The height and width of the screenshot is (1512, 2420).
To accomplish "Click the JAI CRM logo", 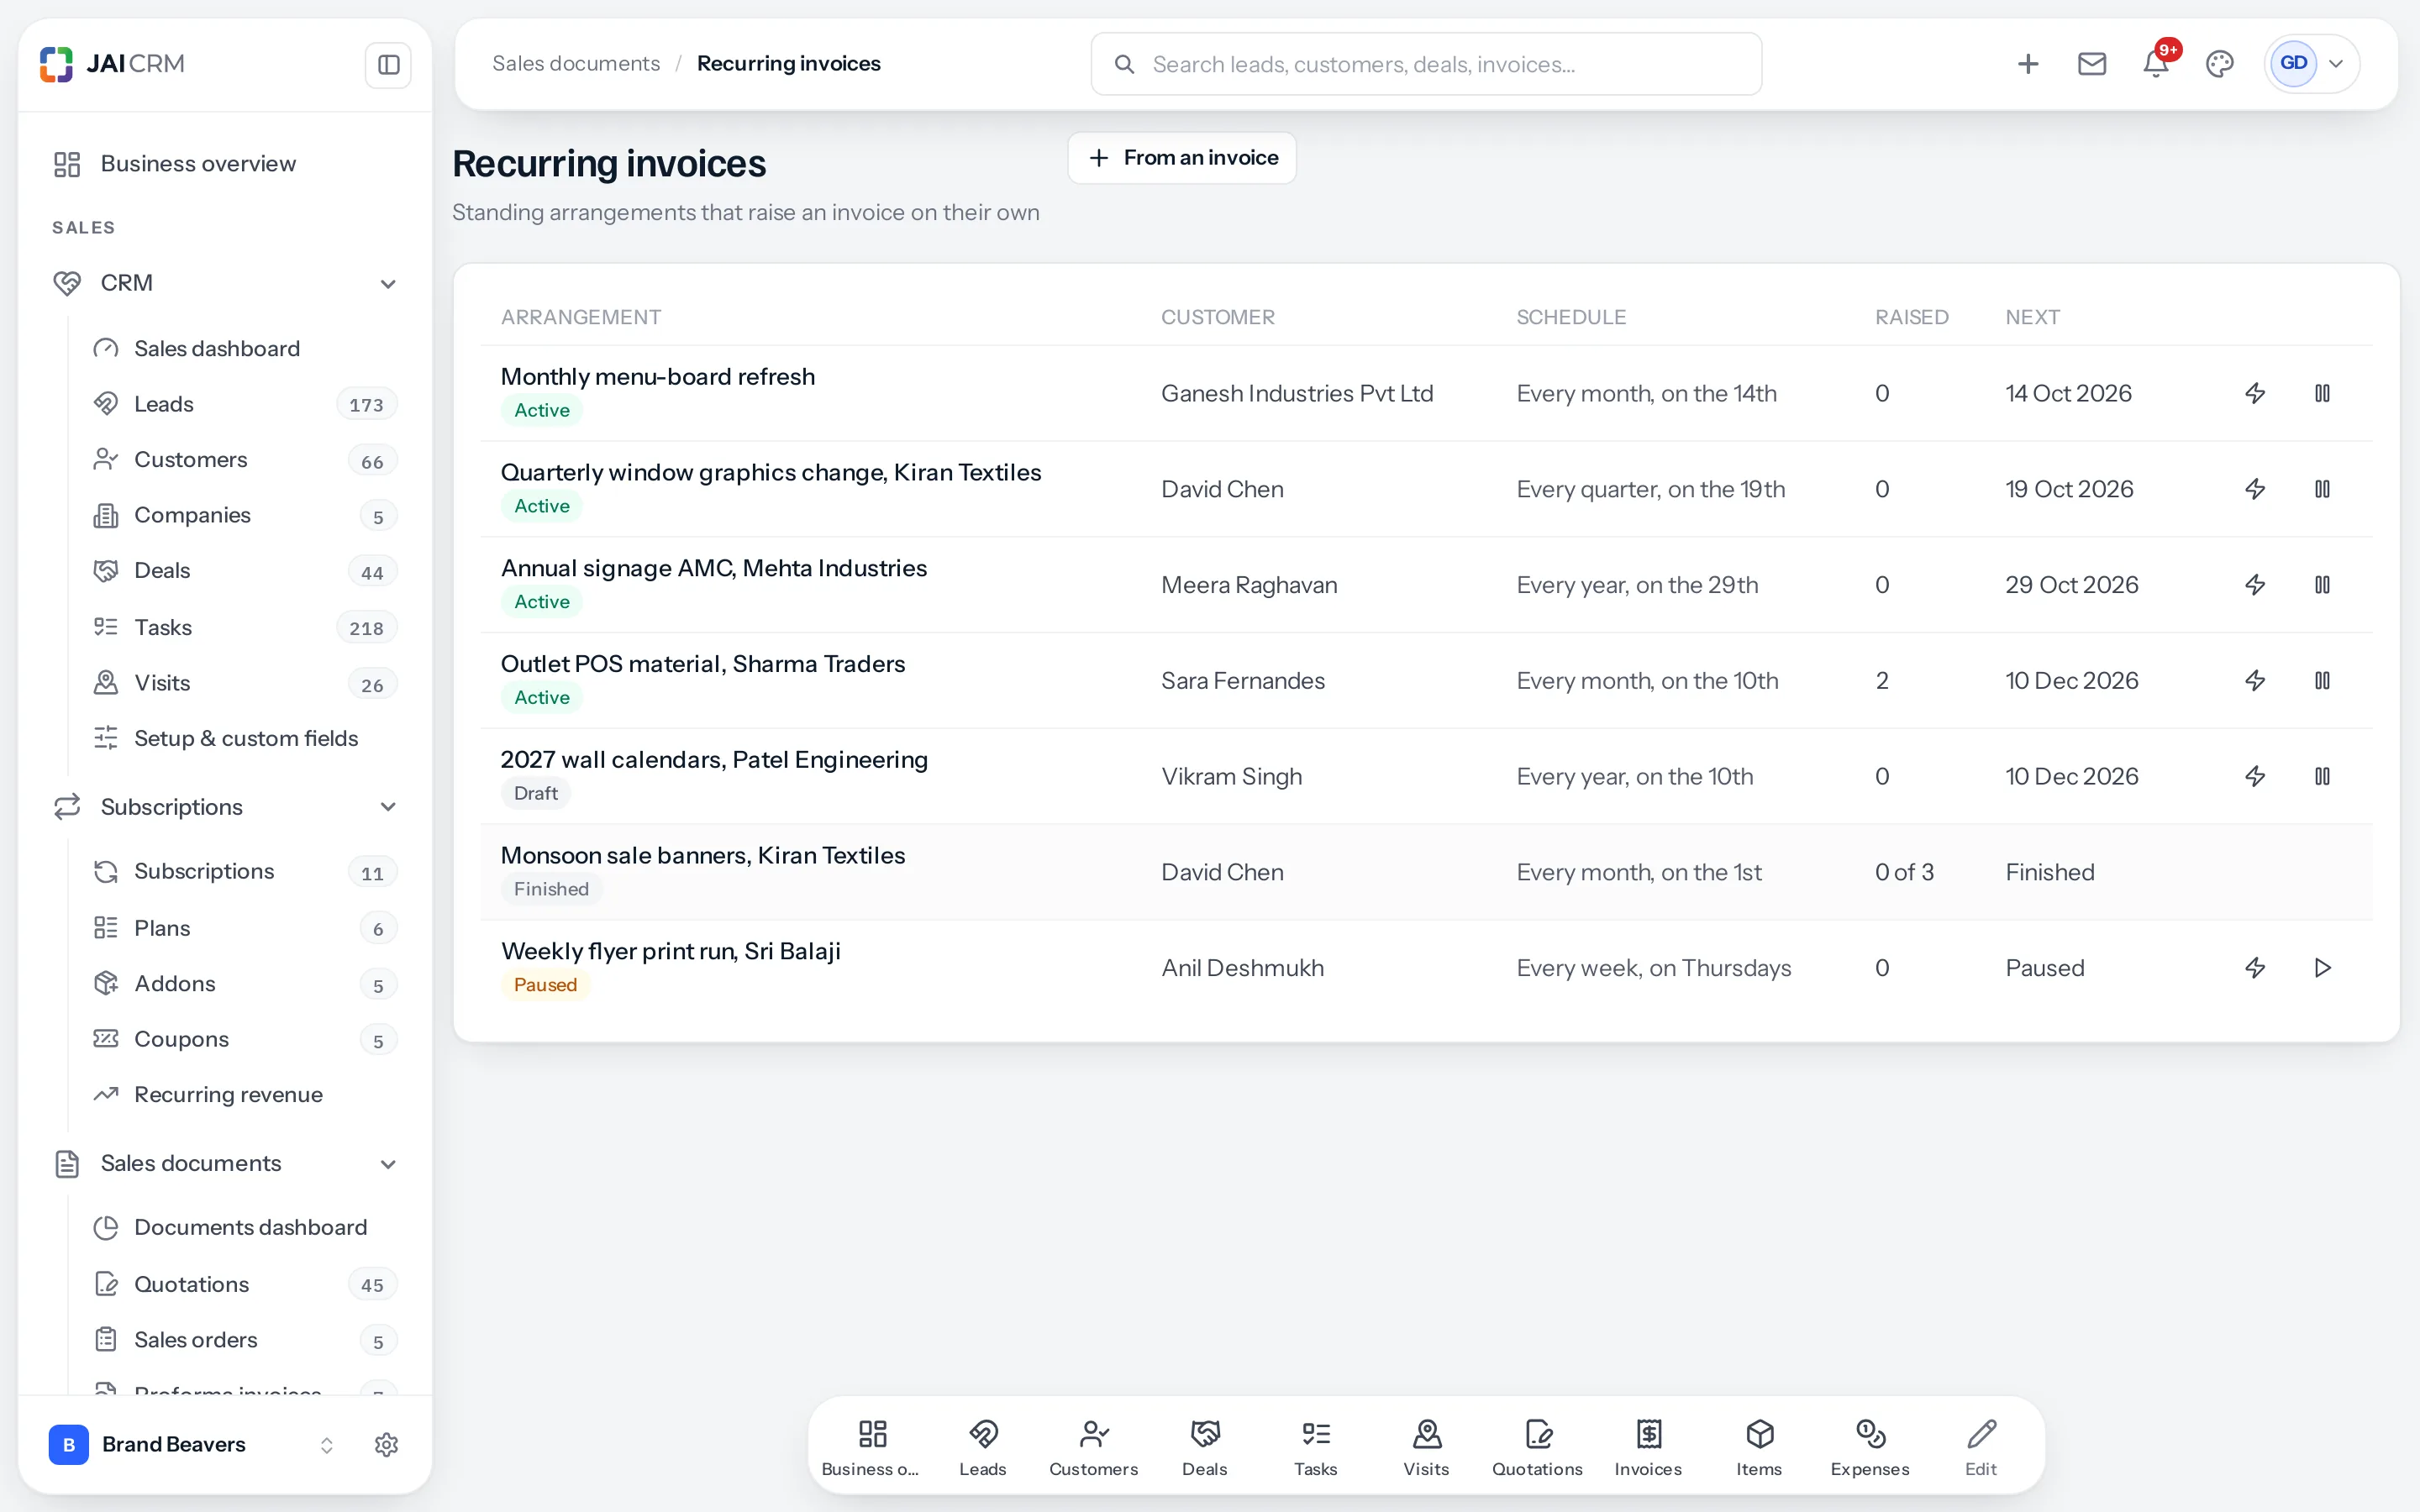I will [x=112, y=64].
